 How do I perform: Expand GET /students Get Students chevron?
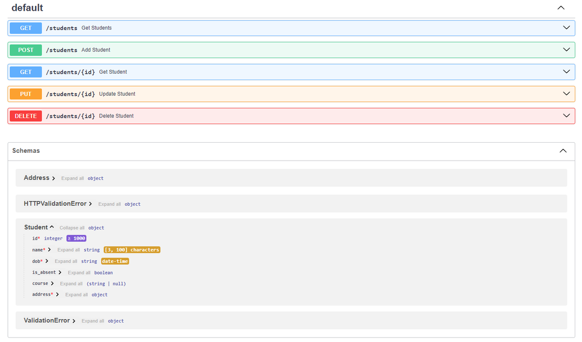(566, 28)
